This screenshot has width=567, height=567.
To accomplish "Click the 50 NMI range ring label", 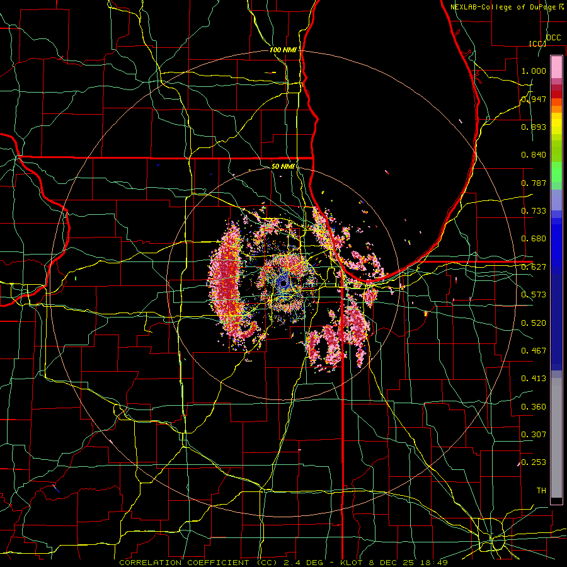I will pyautogui.click(x=283, y=166).
